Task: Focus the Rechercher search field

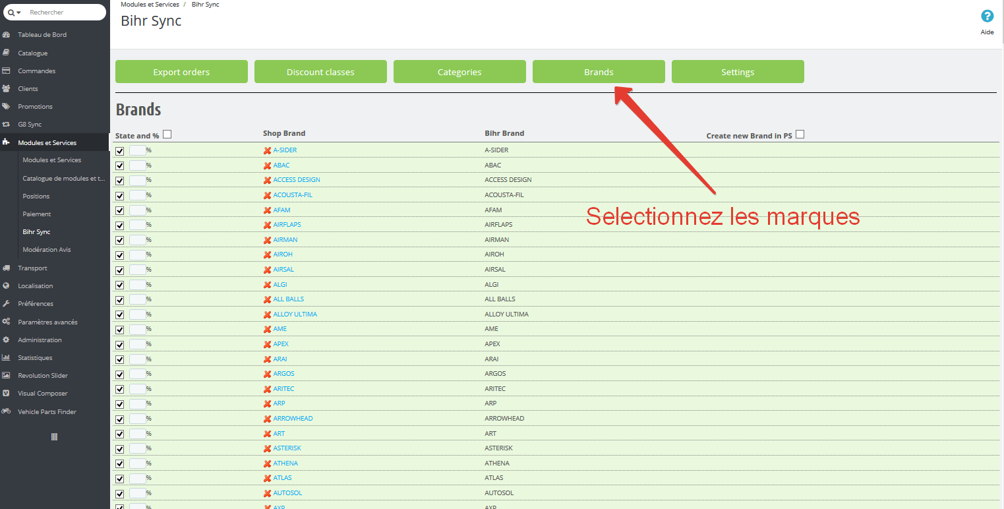Action: (65, 13)
